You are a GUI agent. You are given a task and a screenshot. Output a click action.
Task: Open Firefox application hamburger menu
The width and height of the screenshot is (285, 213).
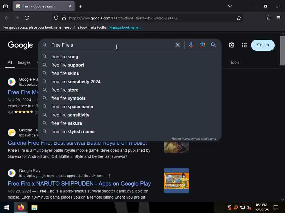(278, 18)
